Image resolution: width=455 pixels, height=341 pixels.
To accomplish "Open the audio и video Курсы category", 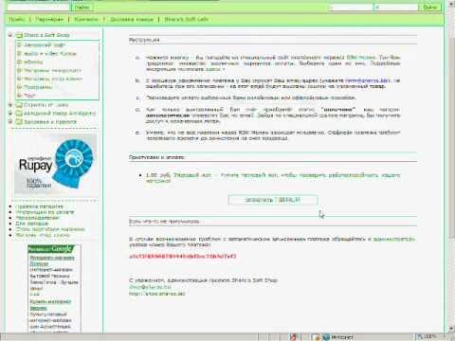I will 50,54.
